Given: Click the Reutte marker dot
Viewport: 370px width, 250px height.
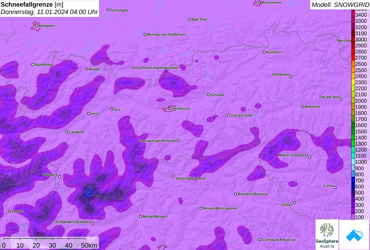Looking at the screenshot, I should [86, 69].
